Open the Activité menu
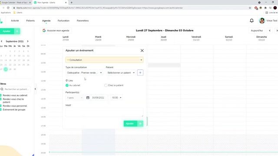 click(15, 21)
